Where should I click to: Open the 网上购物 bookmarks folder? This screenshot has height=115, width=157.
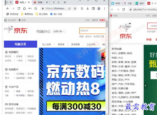[x=42, y=14]
